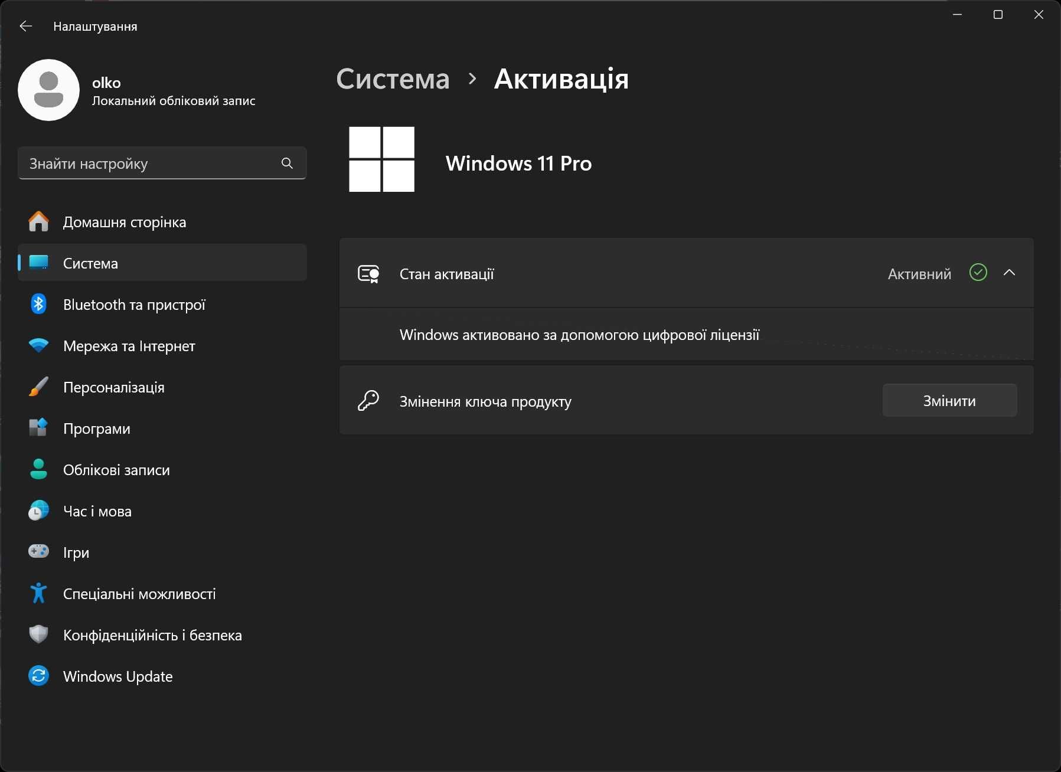Click the Стан активації label
The width and height of the screenshot is (1061, 772).
pyautogui.click(x=447, y=274)
